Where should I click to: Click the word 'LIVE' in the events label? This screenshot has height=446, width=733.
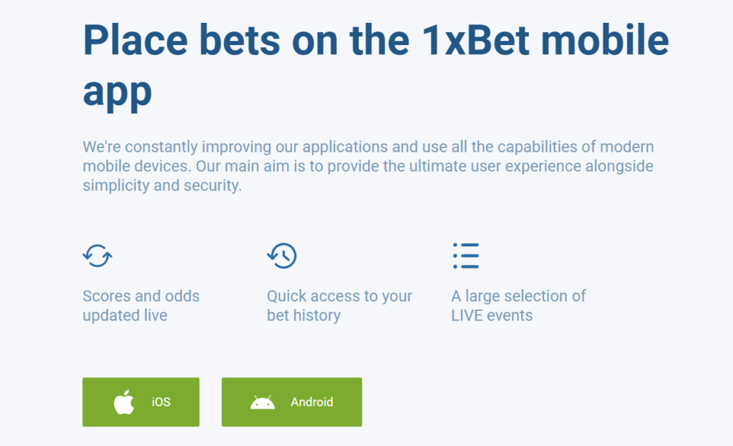469,316
